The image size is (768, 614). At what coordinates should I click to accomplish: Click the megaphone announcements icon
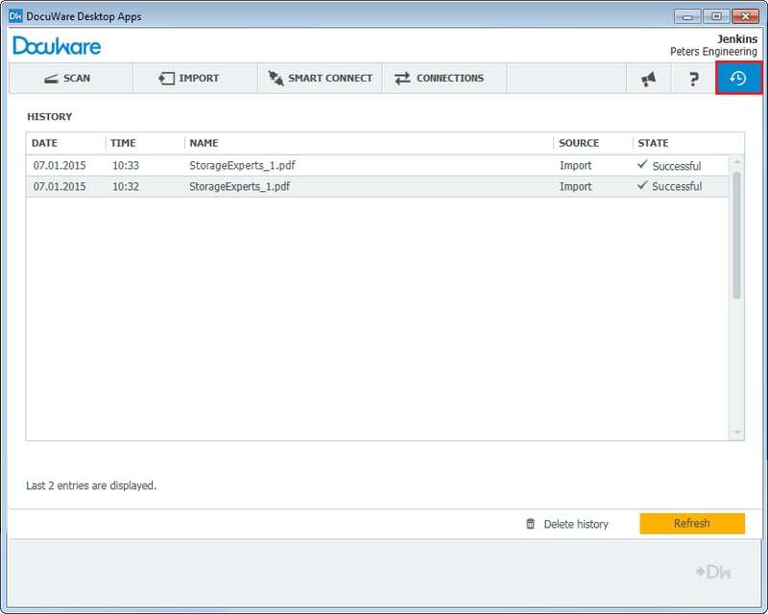(648, 79)
